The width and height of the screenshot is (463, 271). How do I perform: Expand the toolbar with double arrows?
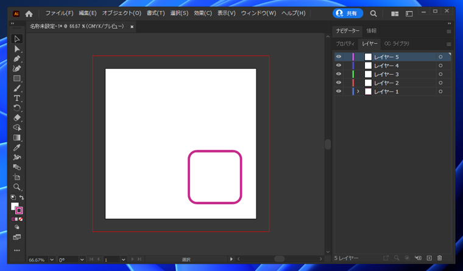[x=12, y=23]
